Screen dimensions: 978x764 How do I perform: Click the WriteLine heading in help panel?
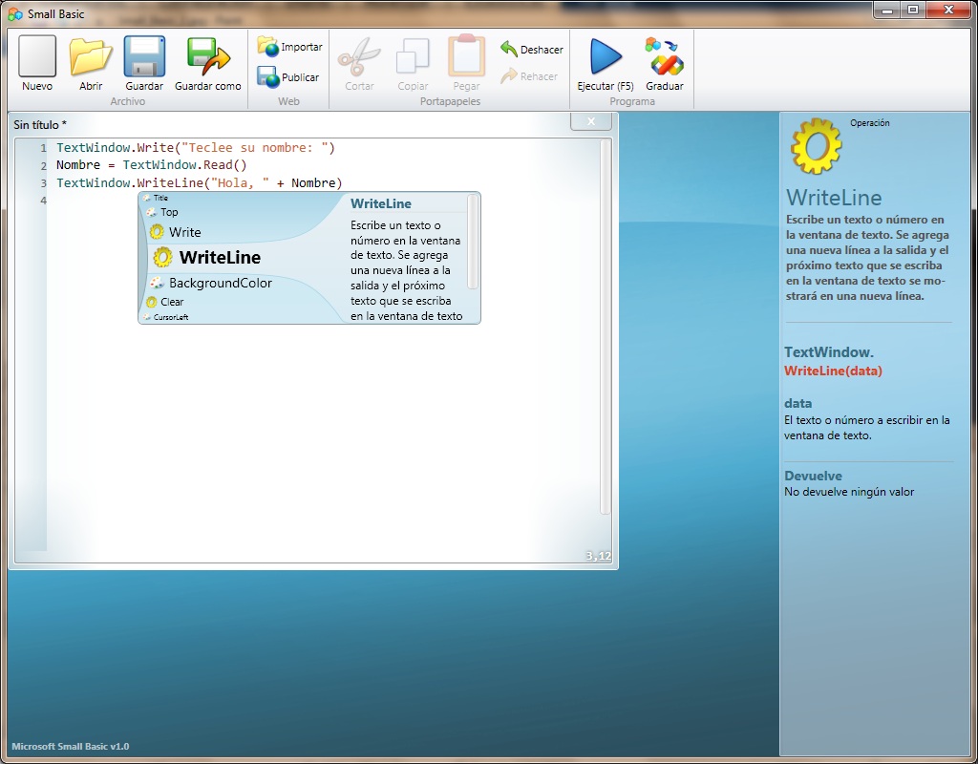pyautogui.click(x=834, y=198)
